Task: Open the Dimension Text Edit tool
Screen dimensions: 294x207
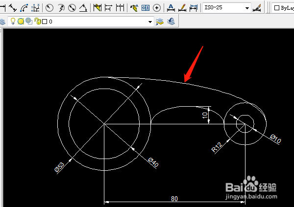Action: pyautogui.click(x=182, y=8)
